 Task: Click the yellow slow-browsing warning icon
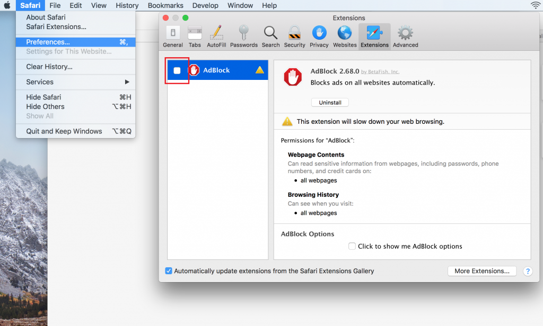click(287, 121)
